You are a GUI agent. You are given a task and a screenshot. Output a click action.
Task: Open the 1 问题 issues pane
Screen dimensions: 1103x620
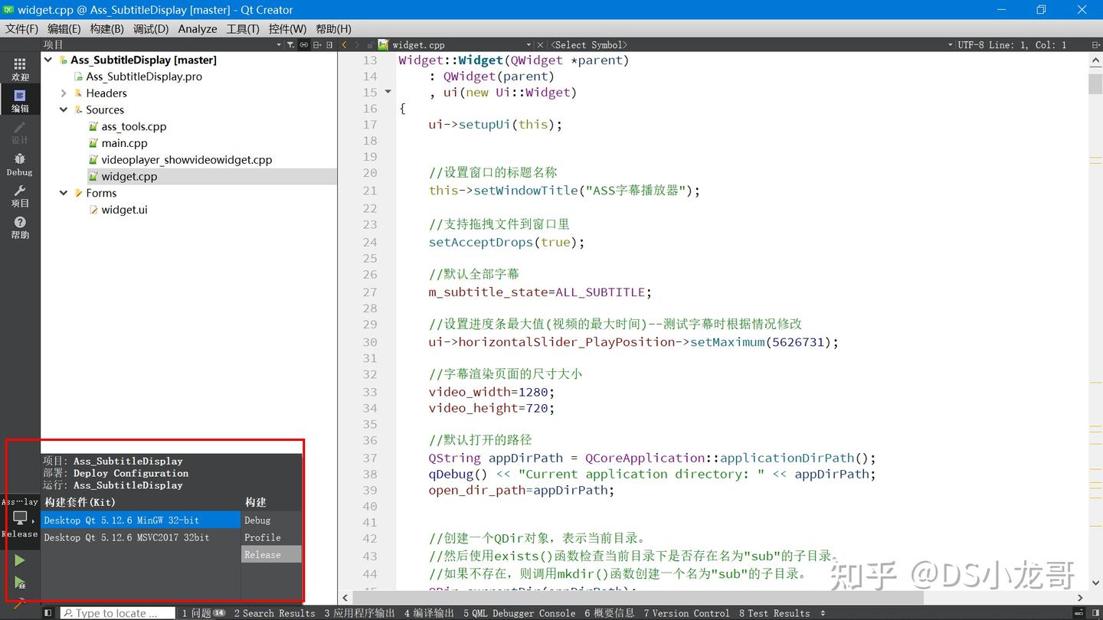click(x=203, y=613)
